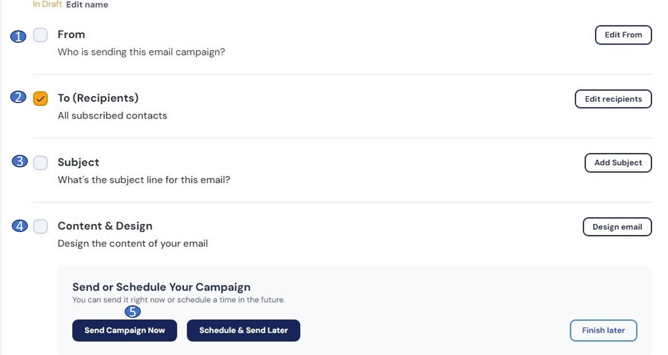Screen dimensions: 668x355
Task: Select the To (Recipients) heading
Action: 98,98
